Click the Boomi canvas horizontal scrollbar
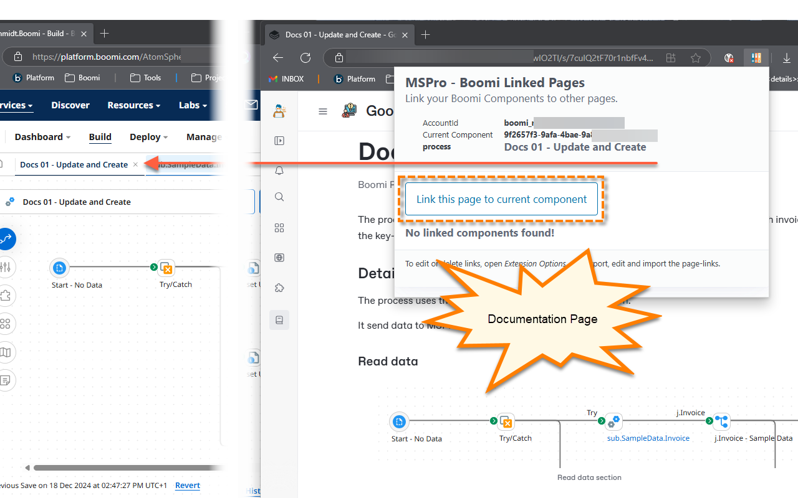Image resolution: width=798 pixels, height=498 pixels. pyautogui.click(x=129, y=467)
